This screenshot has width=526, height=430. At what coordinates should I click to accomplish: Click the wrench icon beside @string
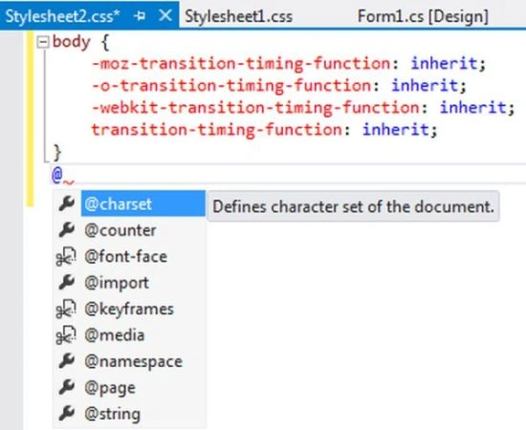coord(66,413)
